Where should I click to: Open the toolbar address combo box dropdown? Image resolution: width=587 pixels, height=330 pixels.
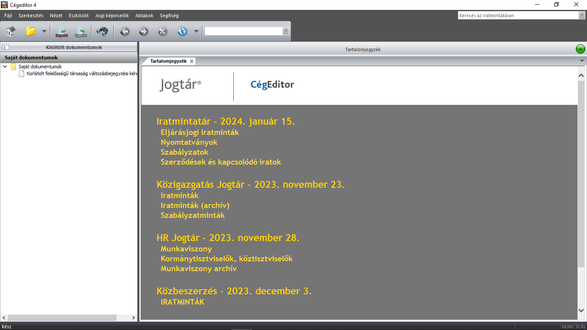click(286, 31)
